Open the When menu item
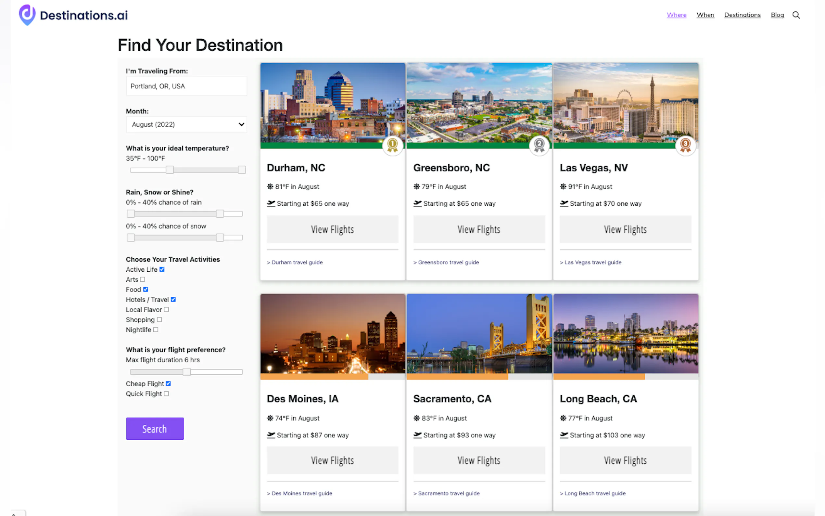 (x=705, y=15)
